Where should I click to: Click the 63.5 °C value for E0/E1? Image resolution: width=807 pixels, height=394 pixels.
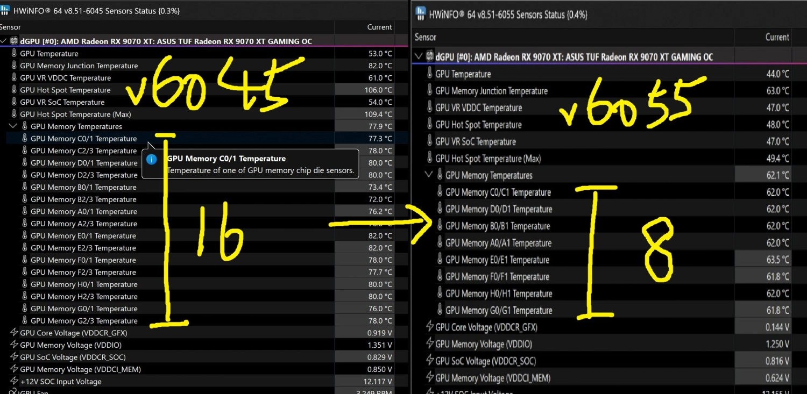click(x=777, y=260)
